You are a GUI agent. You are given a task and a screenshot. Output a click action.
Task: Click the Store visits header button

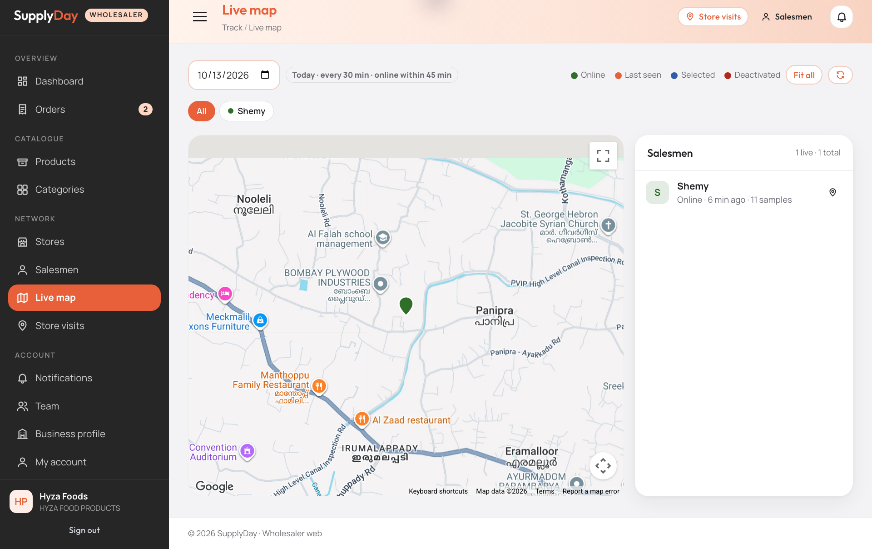coord(713,17)
